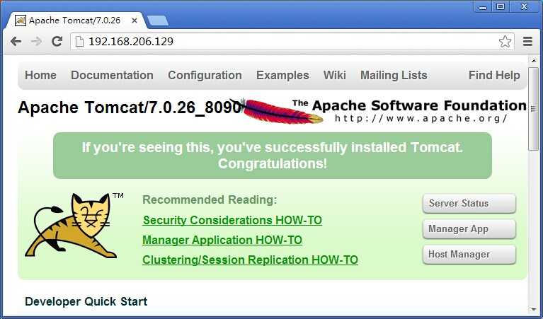Click the vertical scrollbar thumb
The image size is (543, 319).
coord(534,109)
